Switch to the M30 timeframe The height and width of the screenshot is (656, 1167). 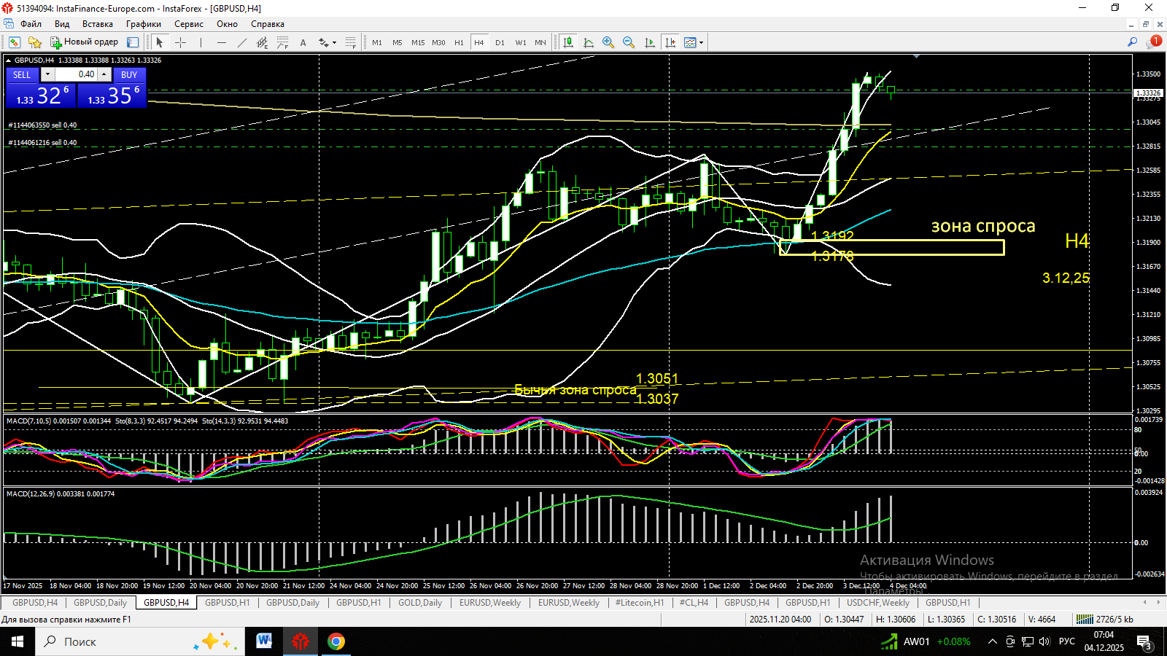coord(438,42)
